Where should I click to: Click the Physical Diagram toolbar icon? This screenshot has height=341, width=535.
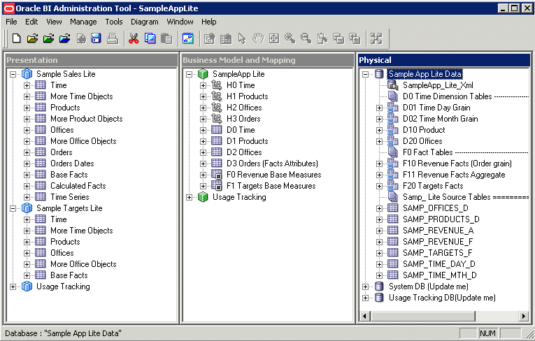pos(187,38)
